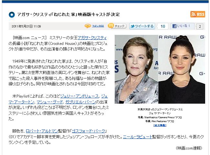
Task: Click the Facebook like button
Action: click(183, 26)
